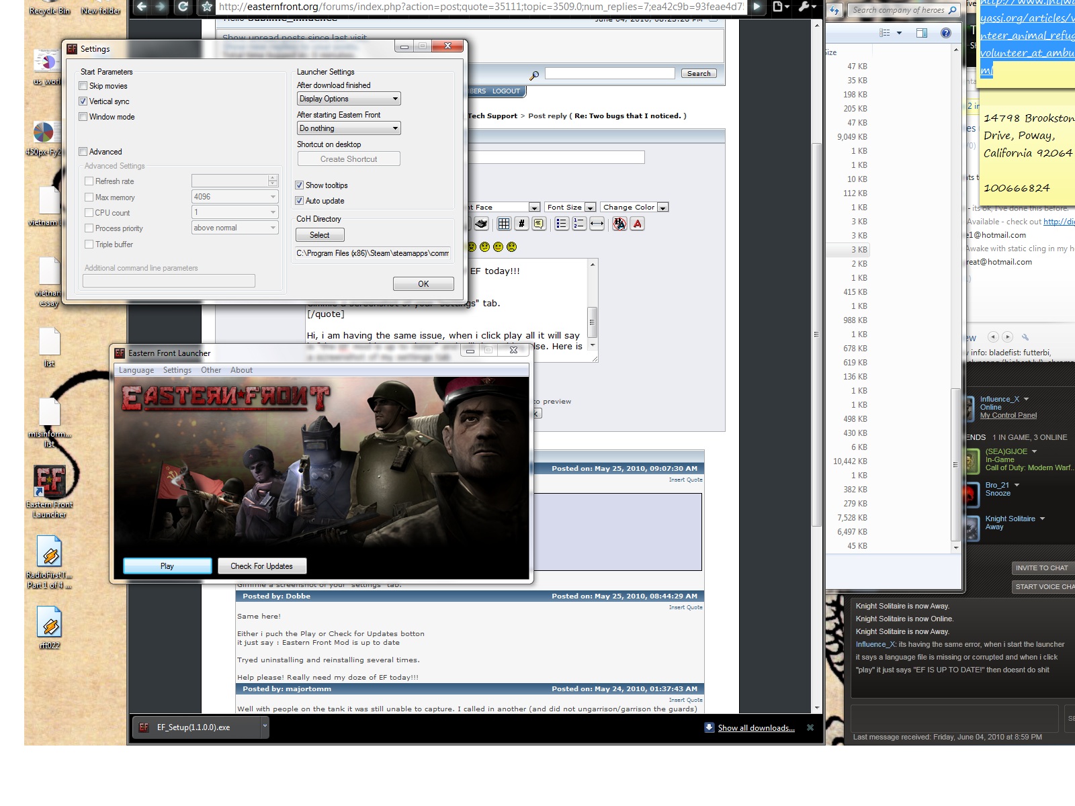Image resolution: width=1075 pixels, height=806 pixels.
Task: Insert a bulleted list in the post
Action: (562, 224)
